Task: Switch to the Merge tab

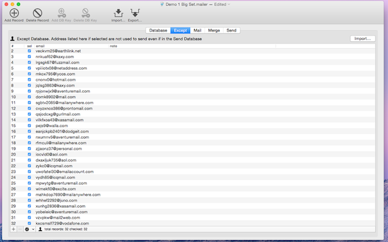Action: pos(214,30)
